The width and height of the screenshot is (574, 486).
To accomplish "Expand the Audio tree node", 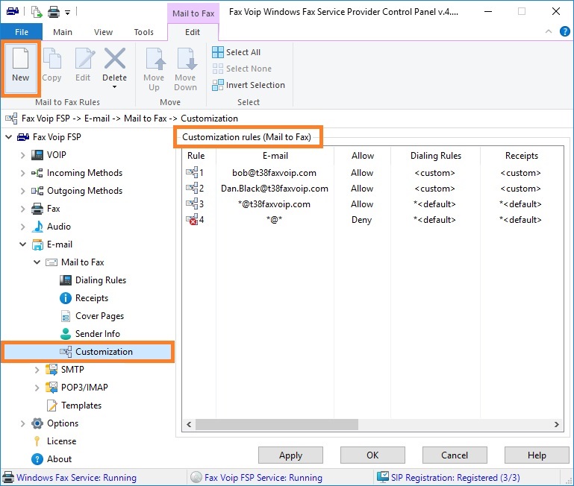I will [22, 227].
